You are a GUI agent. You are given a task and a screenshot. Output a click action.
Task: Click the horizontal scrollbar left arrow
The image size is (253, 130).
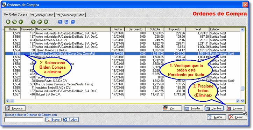7,101
